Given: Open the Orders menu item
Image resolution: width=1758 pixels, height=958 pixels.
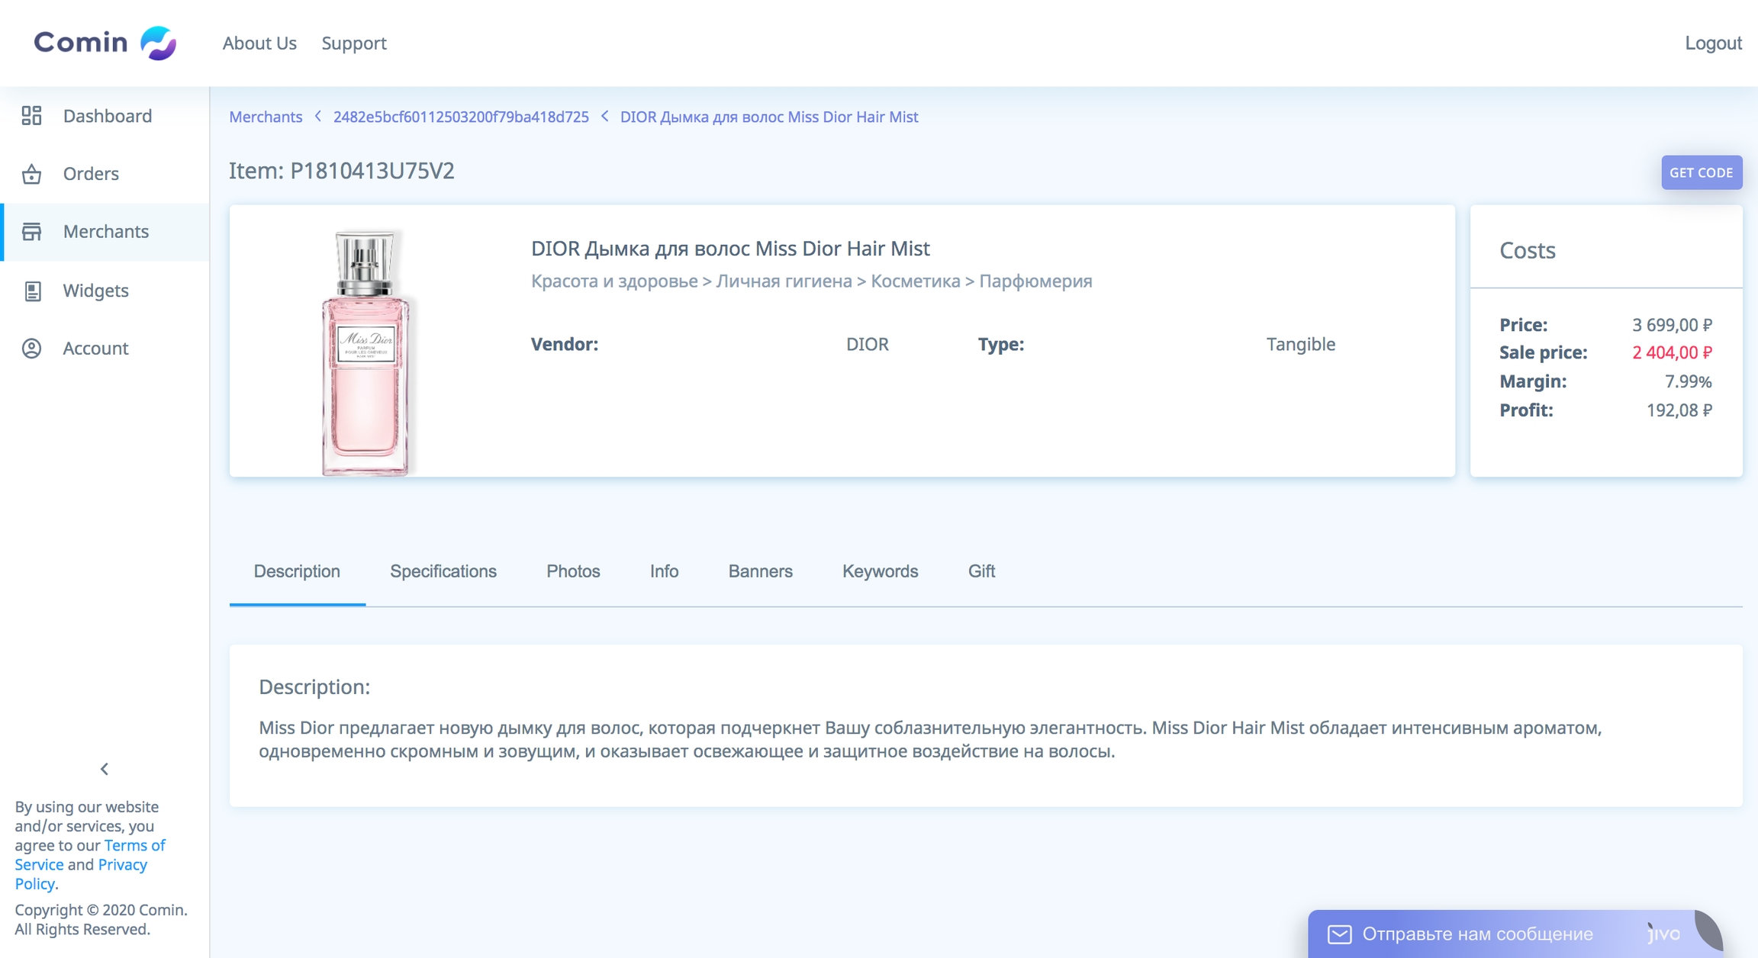Looking at the screenshot, I should coord(105,174).
